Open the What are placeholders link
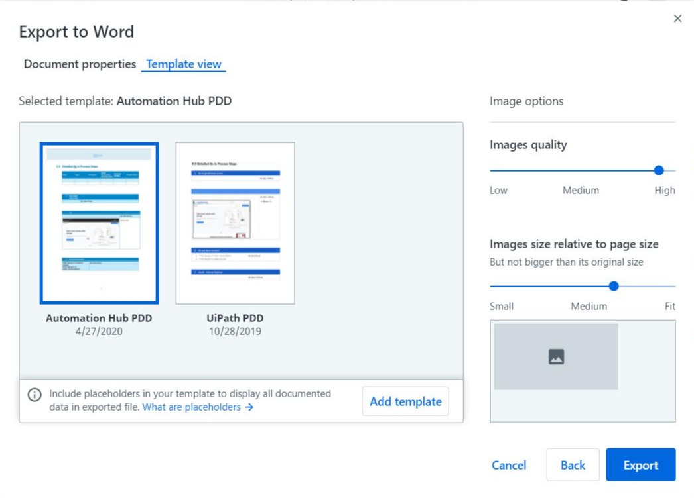Image resolution: width=694 pixels, height=498 pixels. tap(191, 407)
